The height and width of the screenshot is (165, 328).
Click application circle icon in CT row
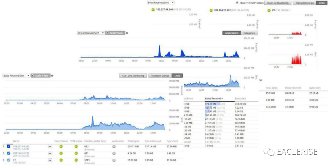[114, 160]
